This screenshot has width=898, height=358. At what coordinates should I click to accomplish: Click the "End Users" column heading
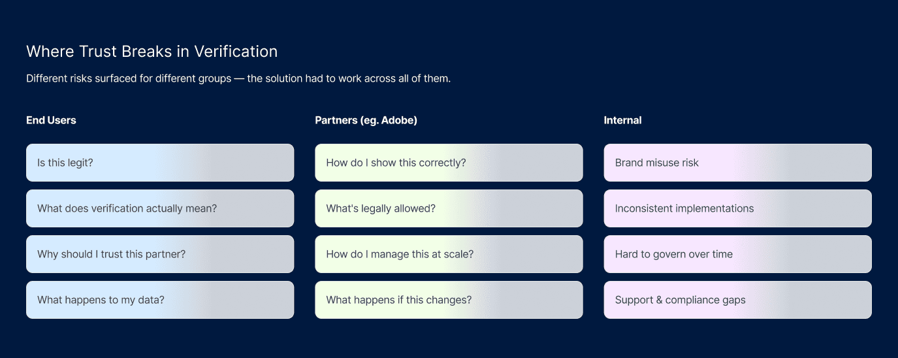(x=51, y=120)
